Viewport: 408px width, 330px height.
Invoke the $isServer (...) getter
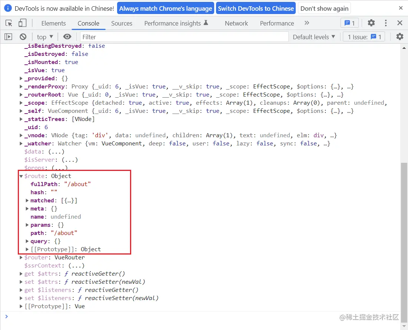tap(69, 160)
